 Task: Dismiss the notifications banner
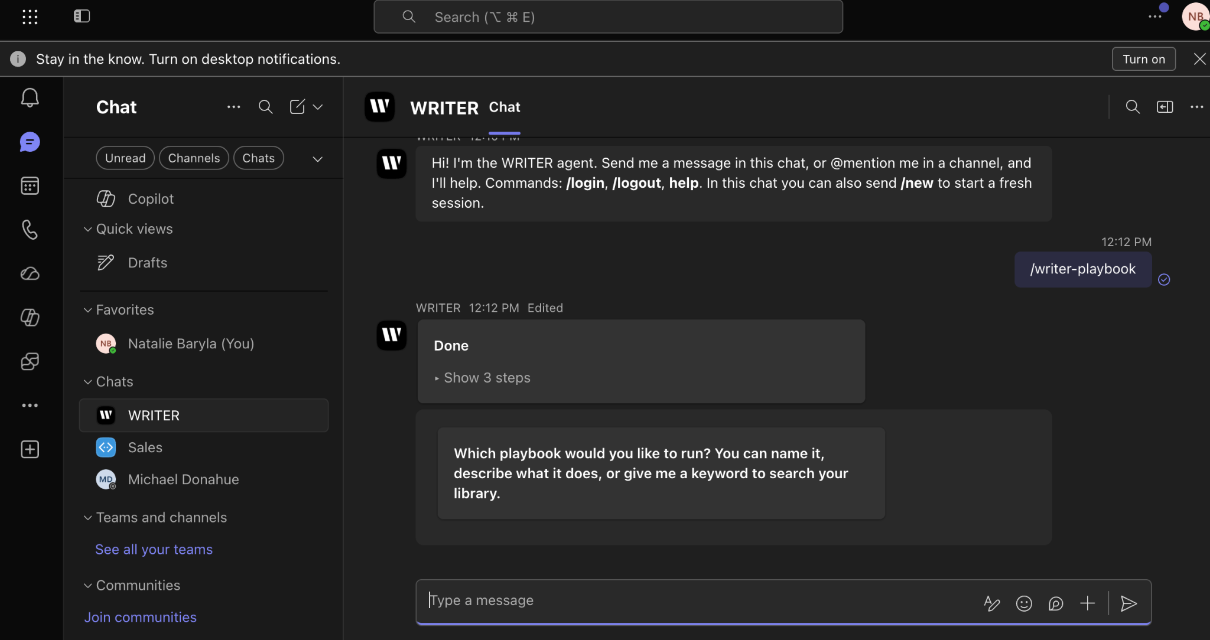coord(1200,59)
